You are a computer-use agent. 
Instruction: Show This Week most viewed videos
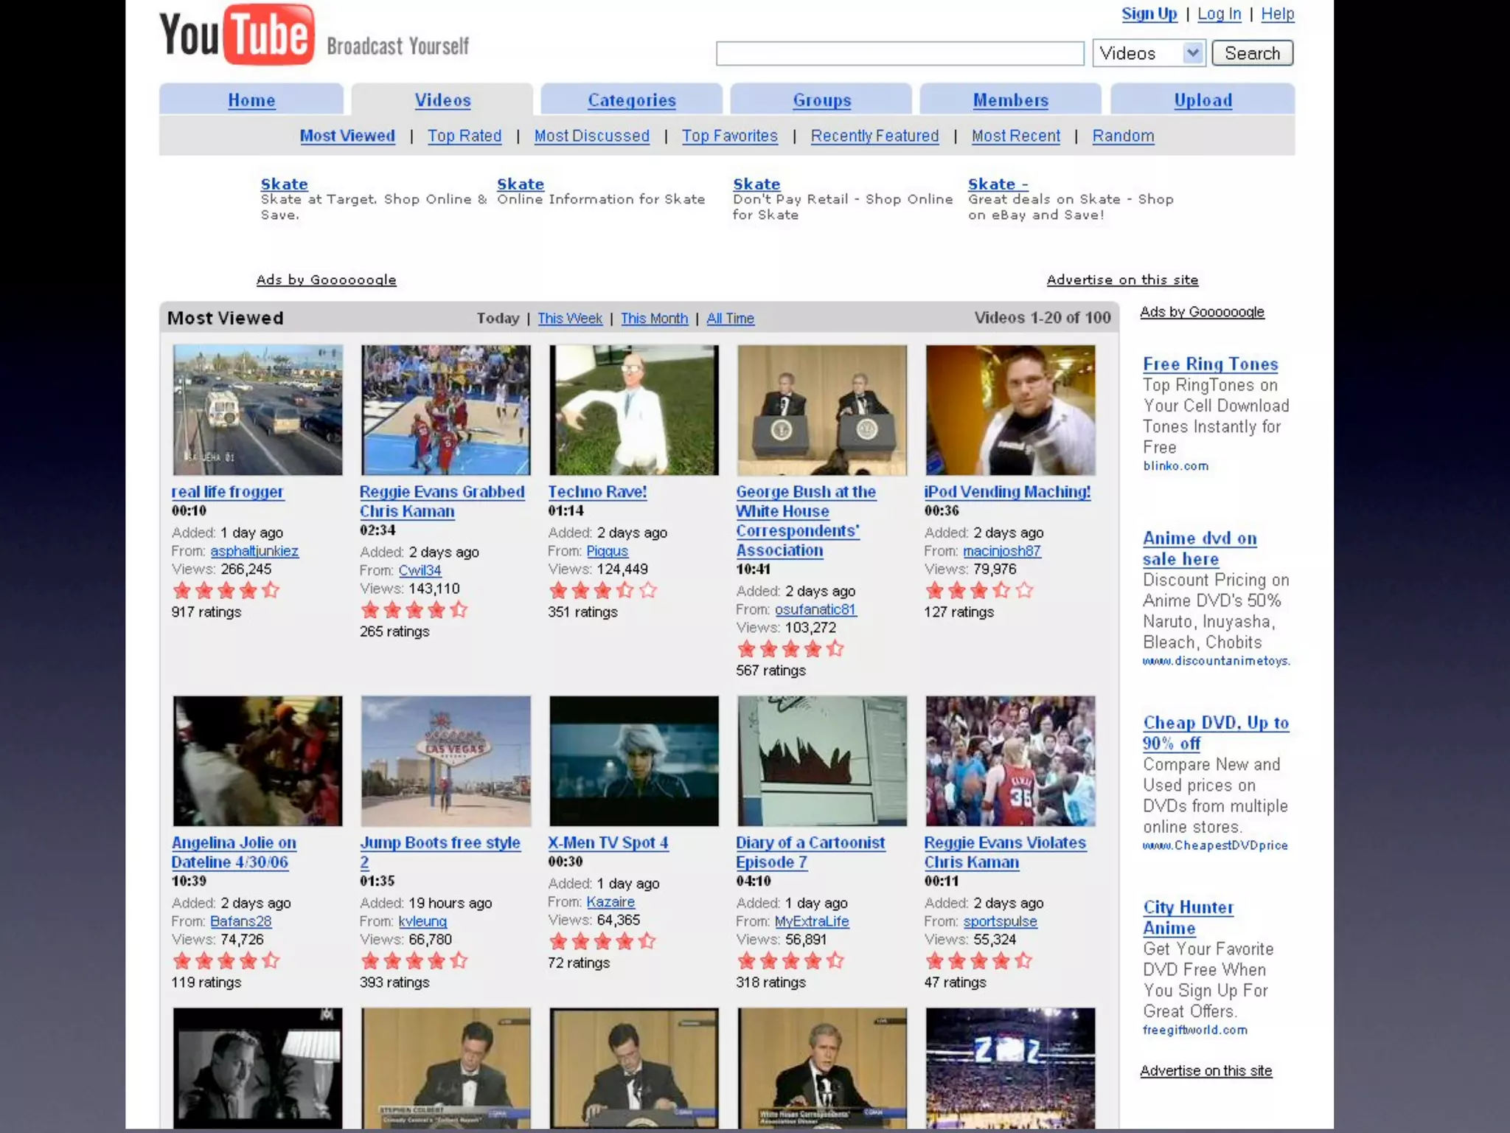[x=570, y=318]
